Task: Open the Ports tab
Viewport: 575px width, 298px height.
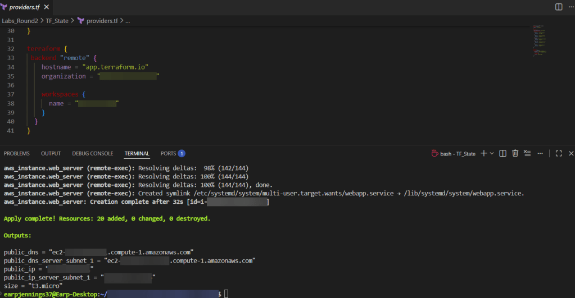Action: 168,153
